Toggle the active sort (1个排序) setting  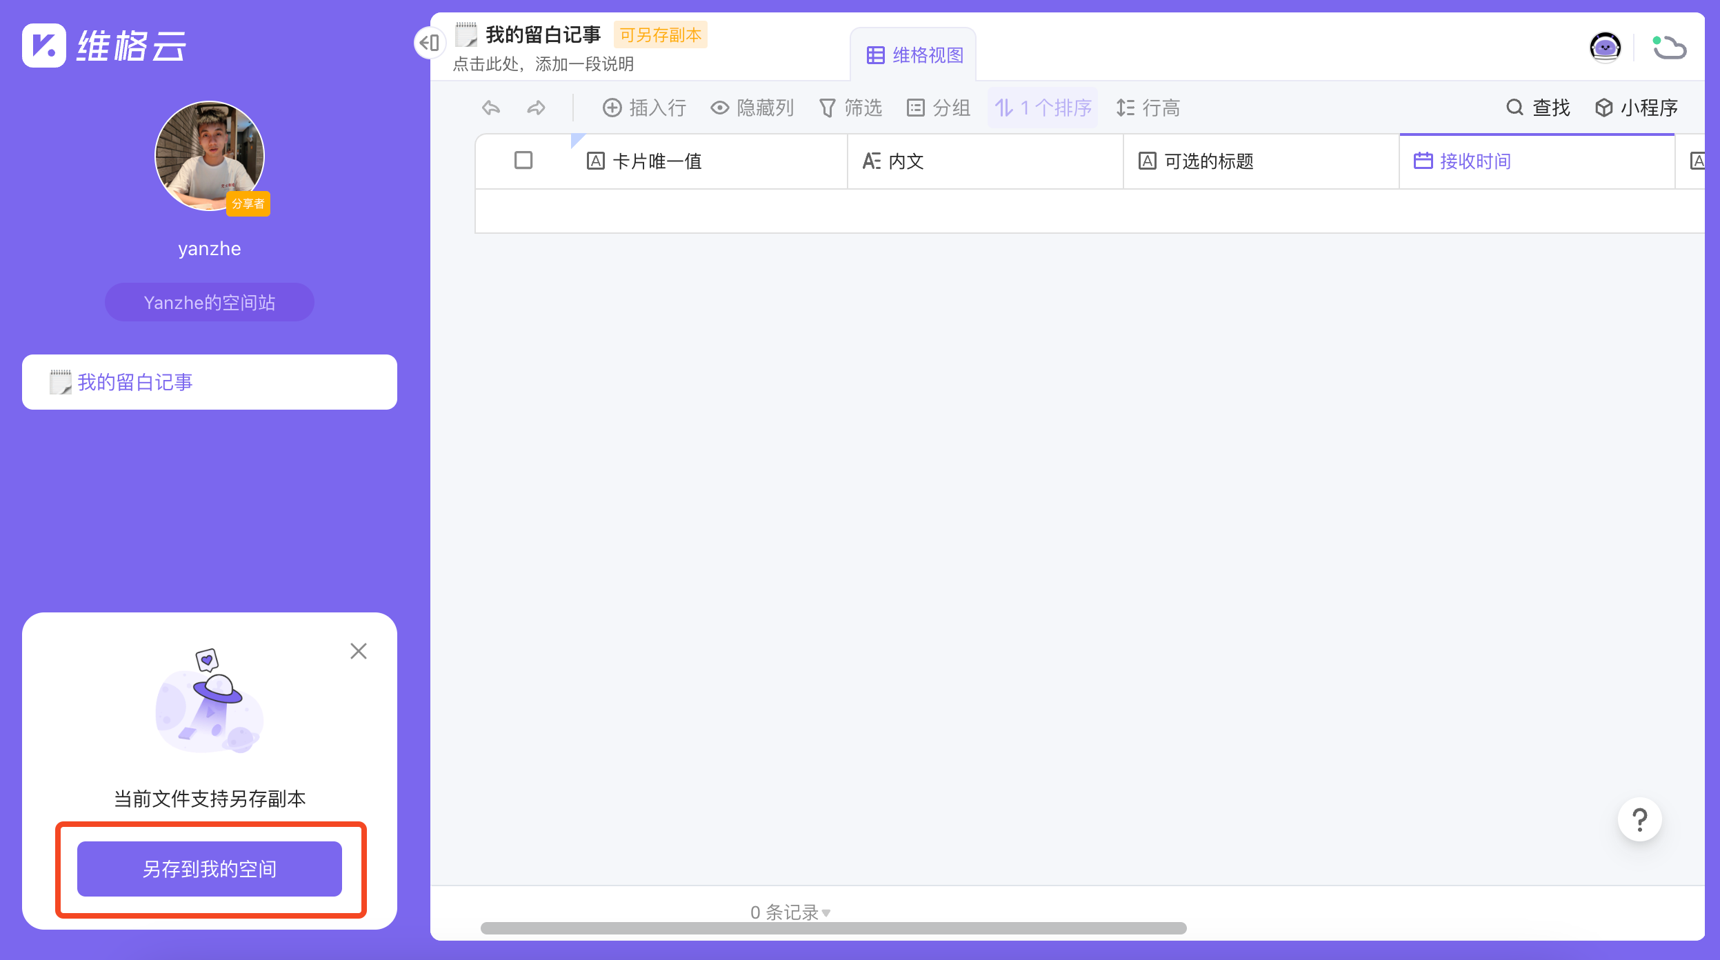(x=1042, y=108)
